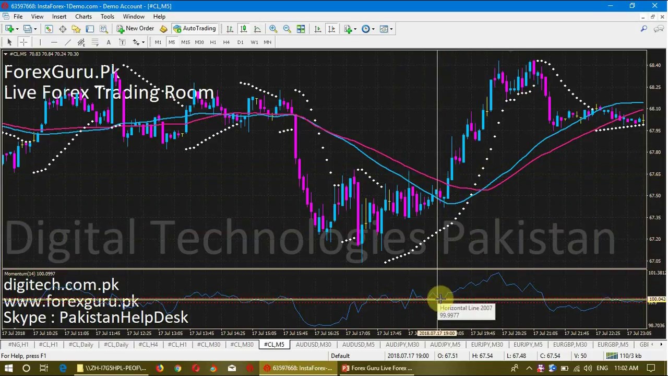Image resolution: width=668 pixels, height=376 pixels.
Task: Click the search magnifier icon top right
Action: pos(644,29)
